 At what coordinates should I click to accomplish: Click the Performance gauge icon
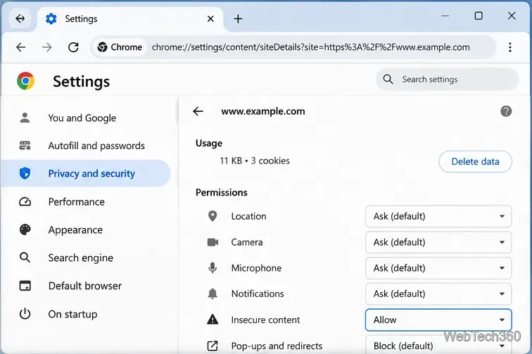pos(25,201)
